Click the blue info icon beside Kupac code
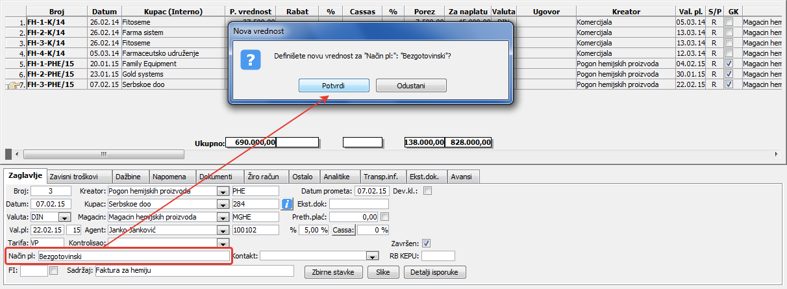The width and height of the screenshot is (787, 289). tap(288, 204)
